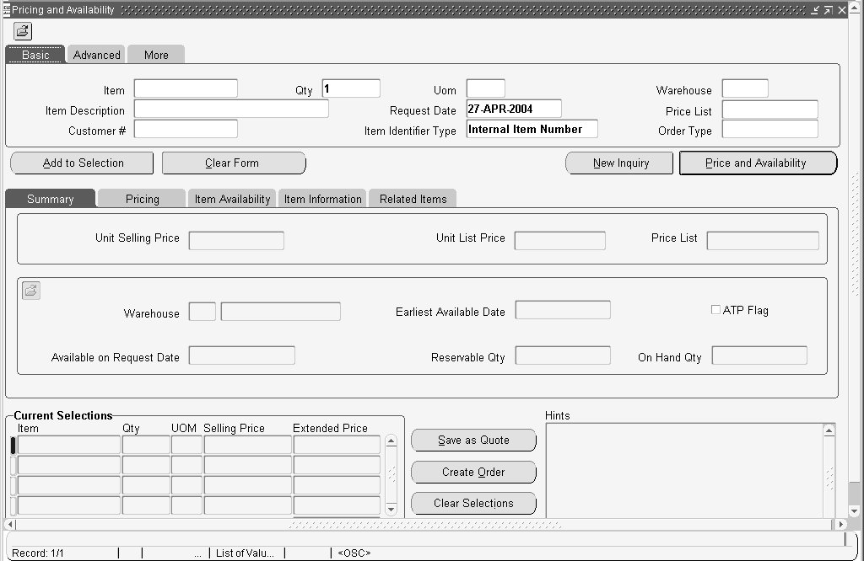This screenshot has width=864, height=561.
Task: Open the Item Information tab
Action: click(x=322, y=199)
